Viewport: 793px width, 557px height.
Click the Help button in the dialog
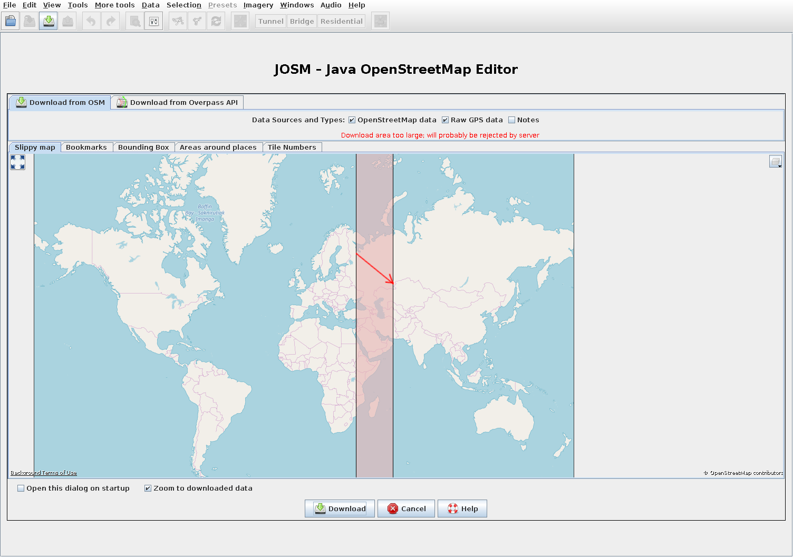pos(462,509)
